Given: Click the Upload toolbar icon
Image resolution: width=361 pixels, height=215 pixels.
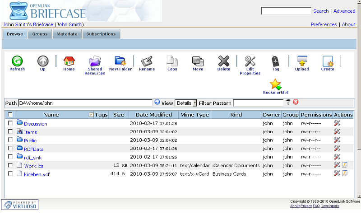Looking at the screenshot, I should [302, 61].
